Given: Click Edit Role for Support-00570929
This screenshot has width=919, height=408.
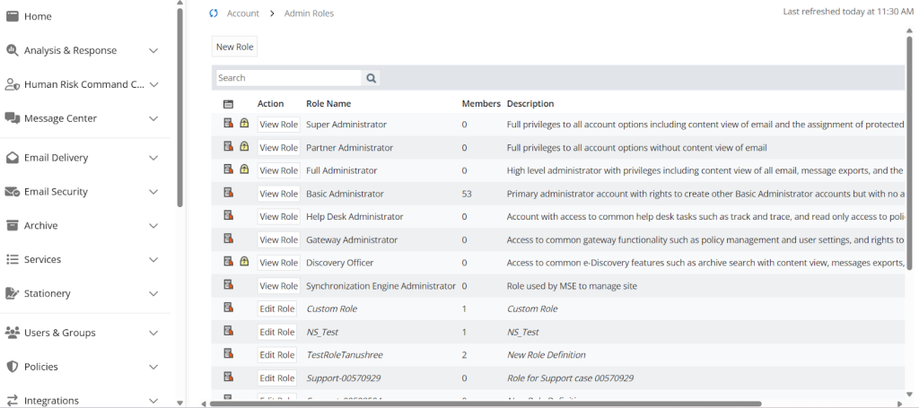Looking at the screenshot, I should coord(277,378).
